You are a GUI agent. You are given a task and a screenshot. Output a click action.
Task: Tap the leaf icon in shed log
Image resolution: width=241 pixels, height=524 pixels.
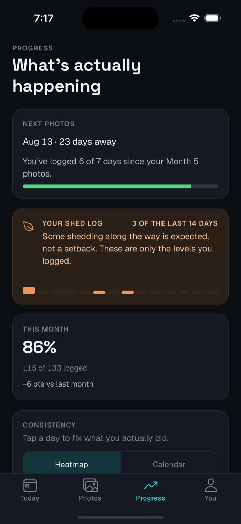[x=29, y=226]
